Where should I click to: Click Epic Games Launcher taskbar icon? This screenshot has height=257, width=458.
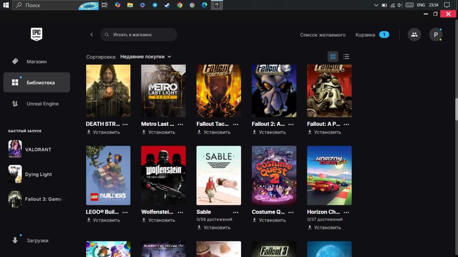click(217, 5)
